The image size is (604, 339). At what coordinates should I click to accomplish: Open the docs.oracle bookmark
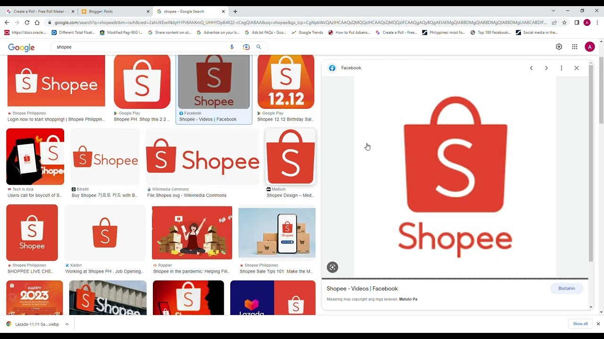click(25, 32)
